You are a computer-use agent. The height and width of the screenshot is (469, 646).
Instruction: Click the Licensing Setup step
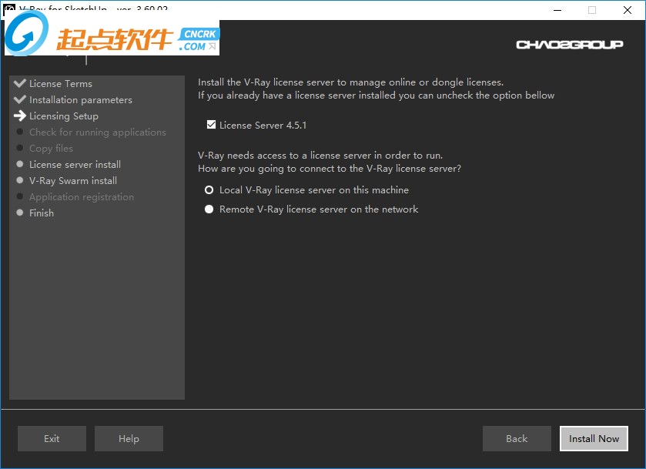64,116
